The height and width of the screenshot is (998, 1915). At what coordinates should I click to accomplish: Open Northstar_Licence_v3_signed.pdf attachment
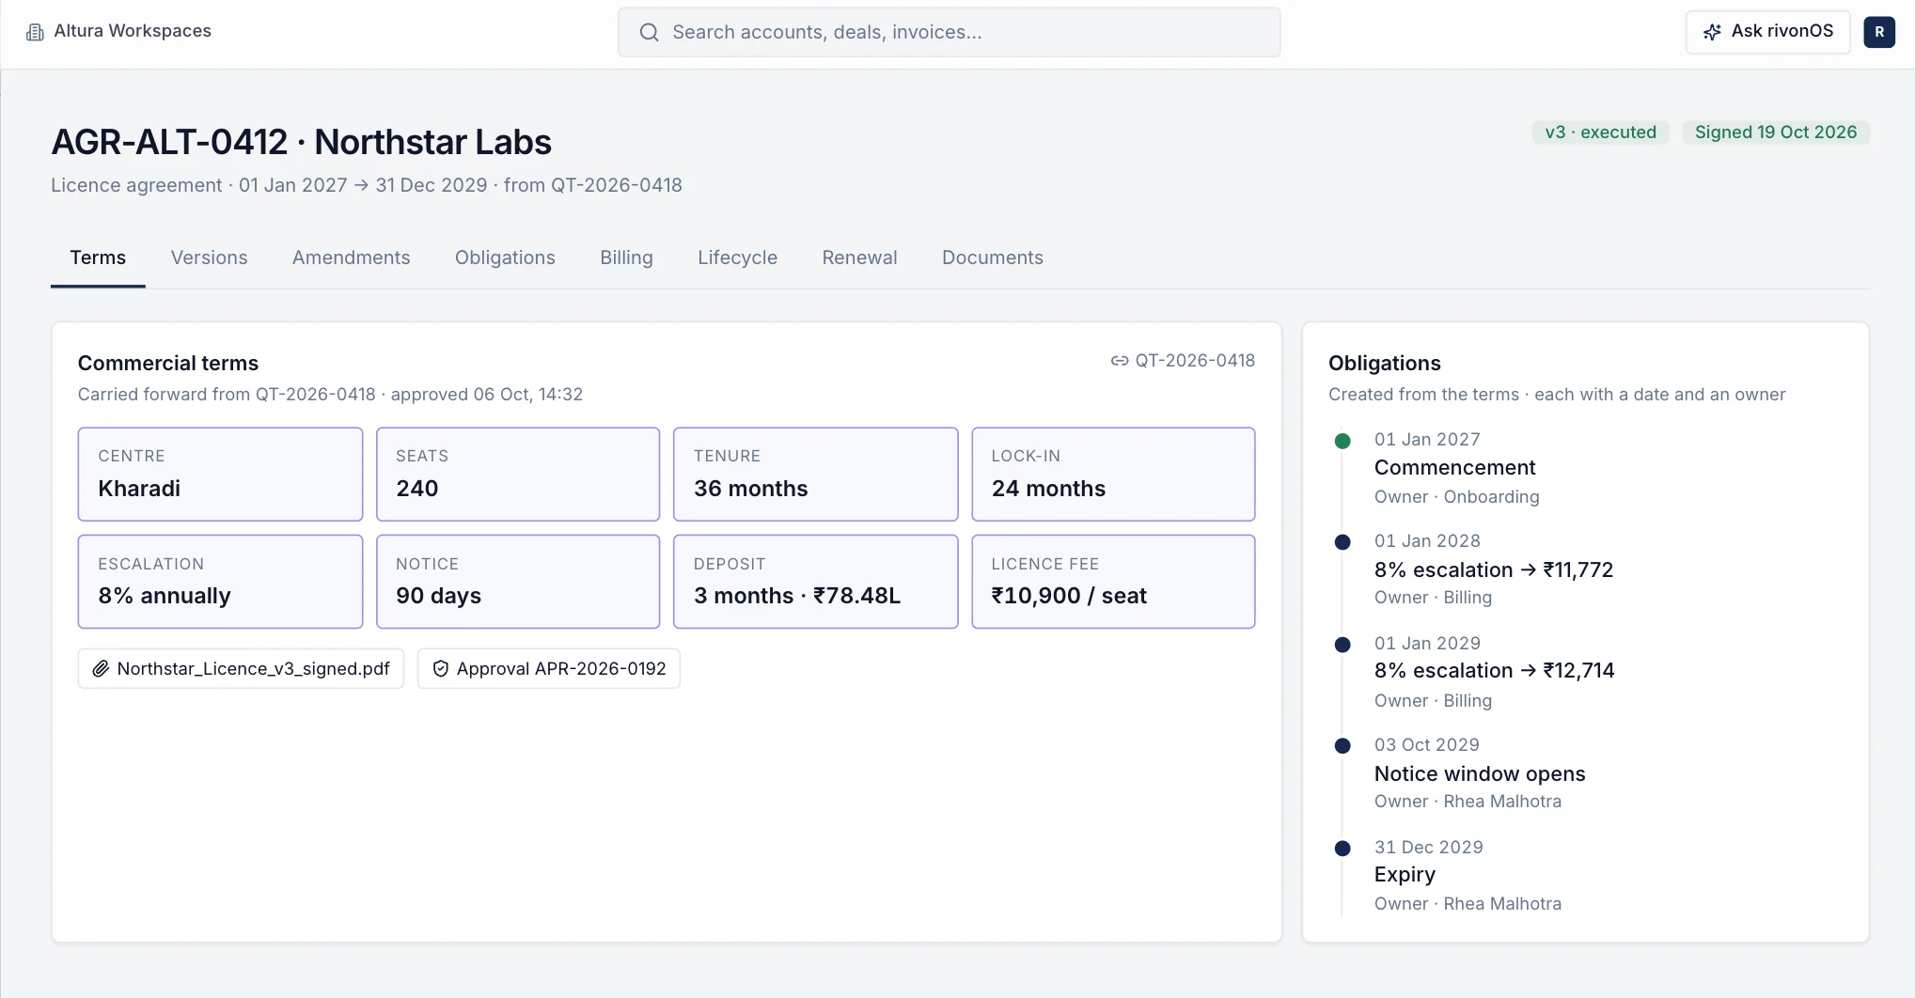click(x=241, y=669)
